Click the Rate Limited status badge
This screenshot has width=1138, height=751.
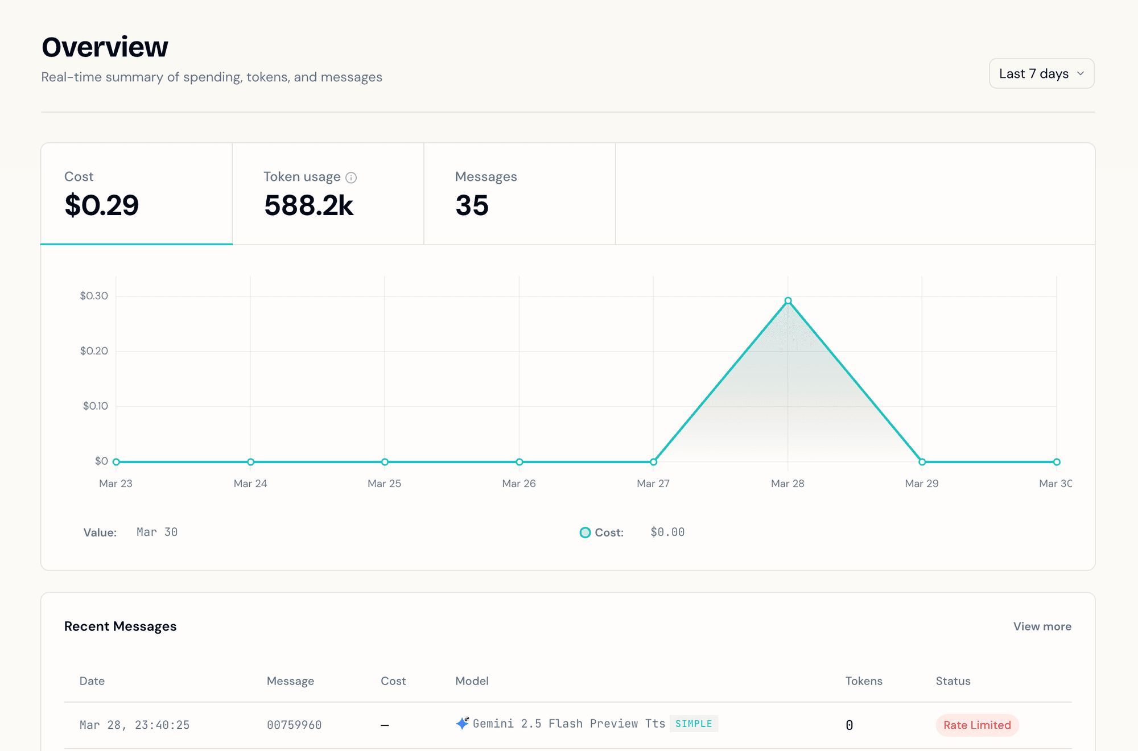click(x=977, y=725)
